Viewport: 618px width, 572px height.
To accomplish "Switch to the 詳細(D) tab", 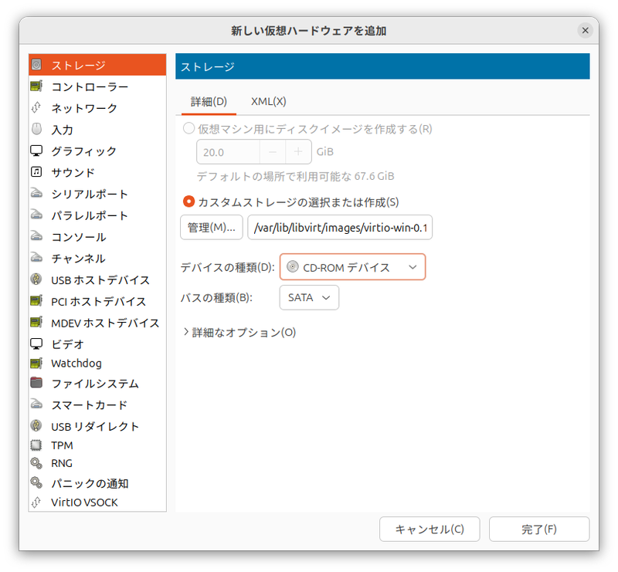I will click(208, 101).
